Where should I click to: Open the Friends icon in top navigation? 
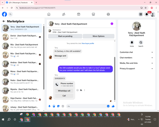tap(64, 14)
